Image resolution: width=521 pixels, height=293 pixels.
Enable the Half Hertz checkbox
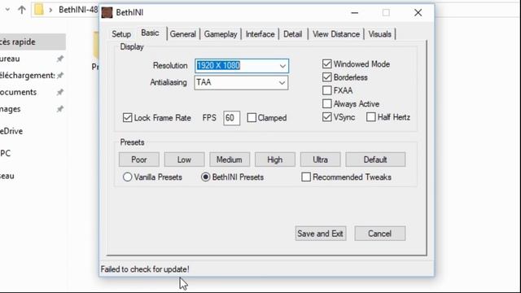tap(371, 117)
